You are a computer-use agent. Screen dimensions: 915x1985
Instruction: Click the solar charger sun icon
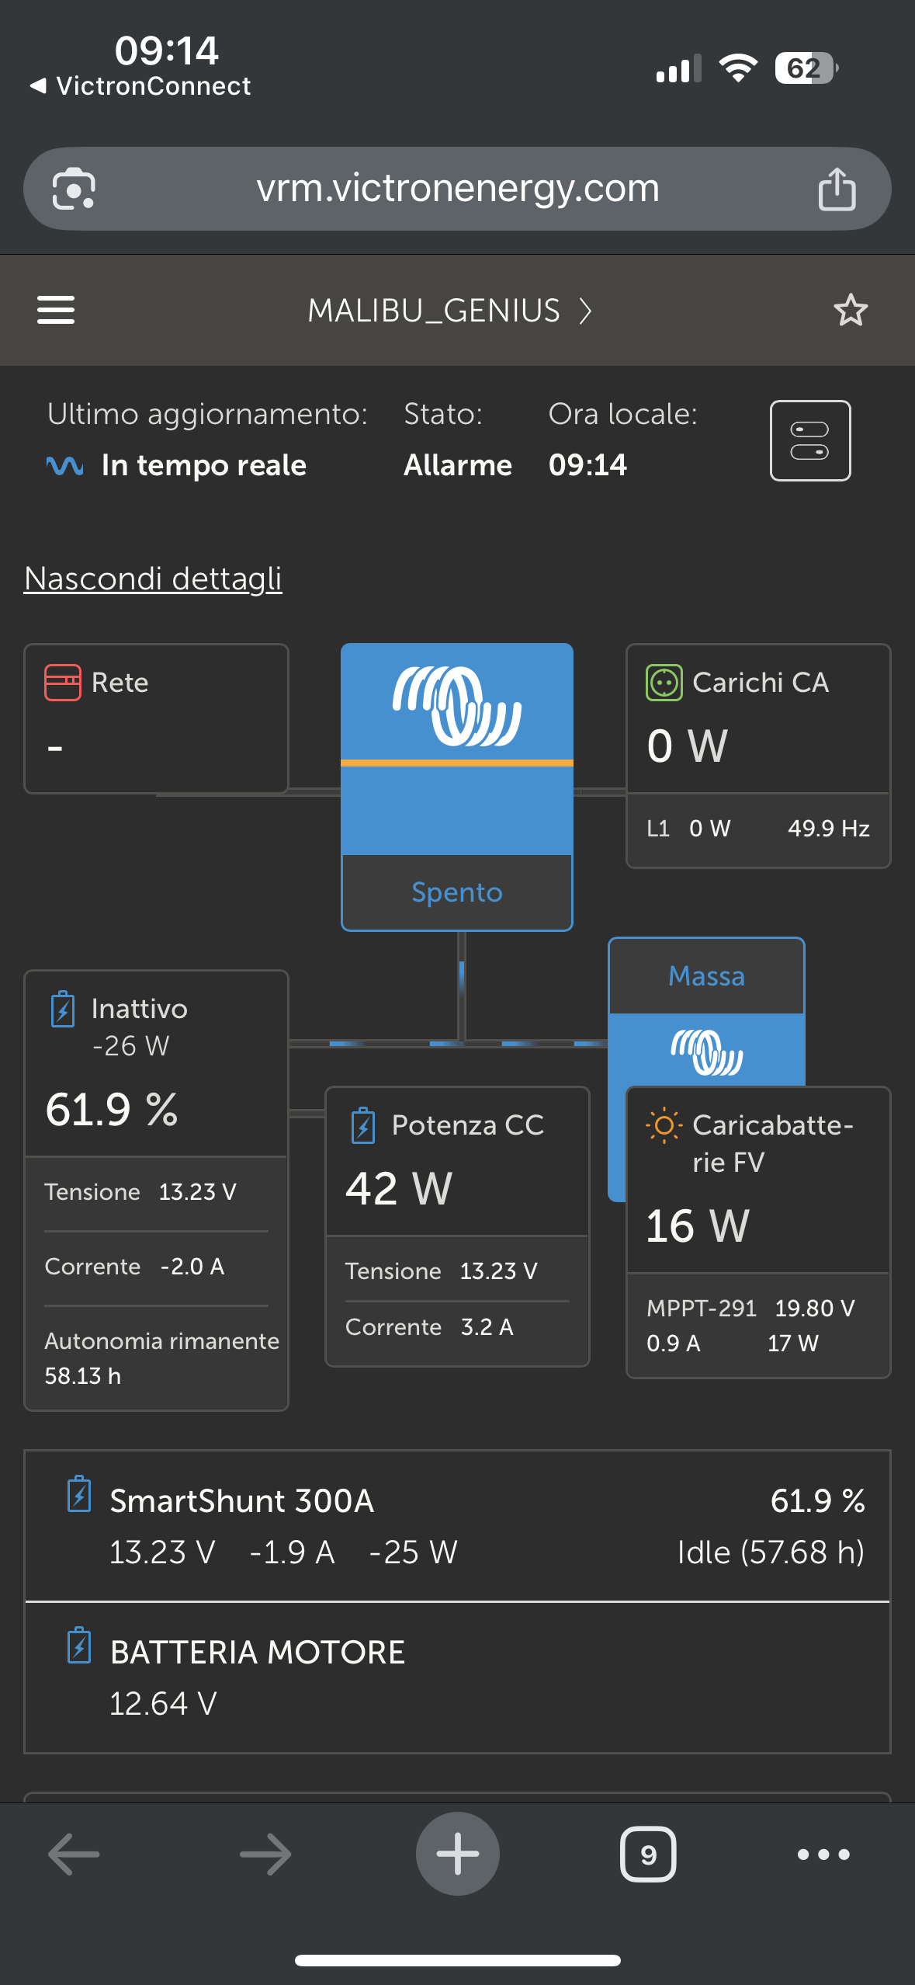click(x=664, y=1125)
